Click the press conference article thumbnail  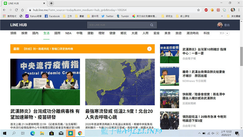45,82
